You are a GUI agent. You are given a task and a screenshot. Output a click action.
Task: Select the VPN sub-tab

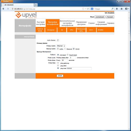[72, 30]
